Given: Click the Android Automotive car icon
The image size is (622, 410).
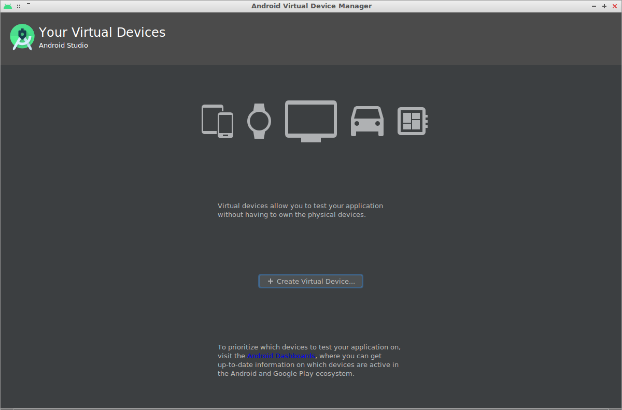Looking at the screenshot, I should pyautogui.click(x=367, y=121).
